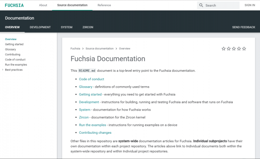Click the search magnifier icon
This screenshot has width=260, height=159.
point(201,5)
